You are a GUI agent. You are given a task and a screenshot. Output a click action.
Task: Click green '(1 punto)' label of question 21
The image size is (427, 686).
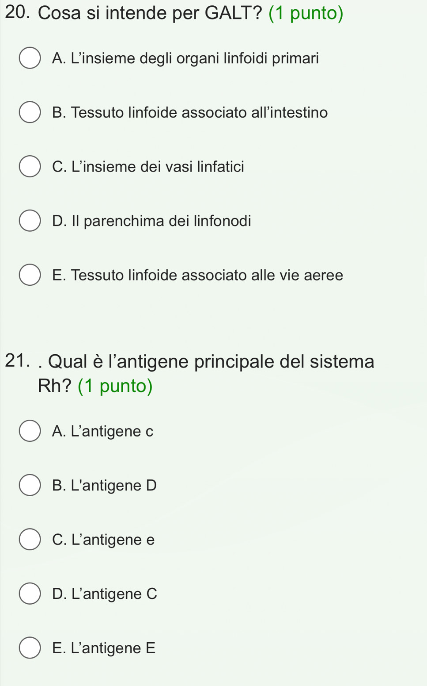point(115,386)
